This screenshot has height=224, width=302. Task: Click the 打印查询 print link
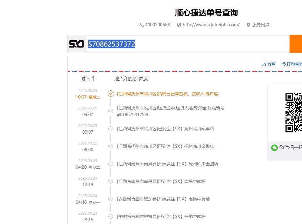click(x=294, y=64)
